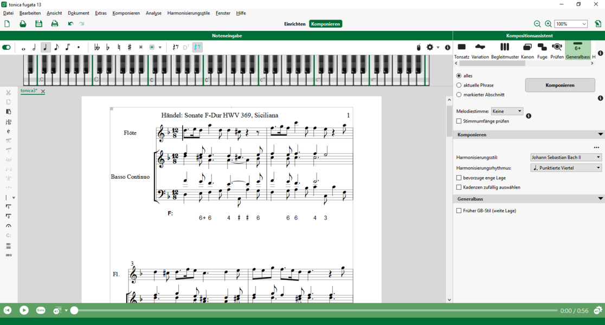Select the quarter note value
Screen dimensions: 605x325
pyautogui.click(x=45, y=48)
